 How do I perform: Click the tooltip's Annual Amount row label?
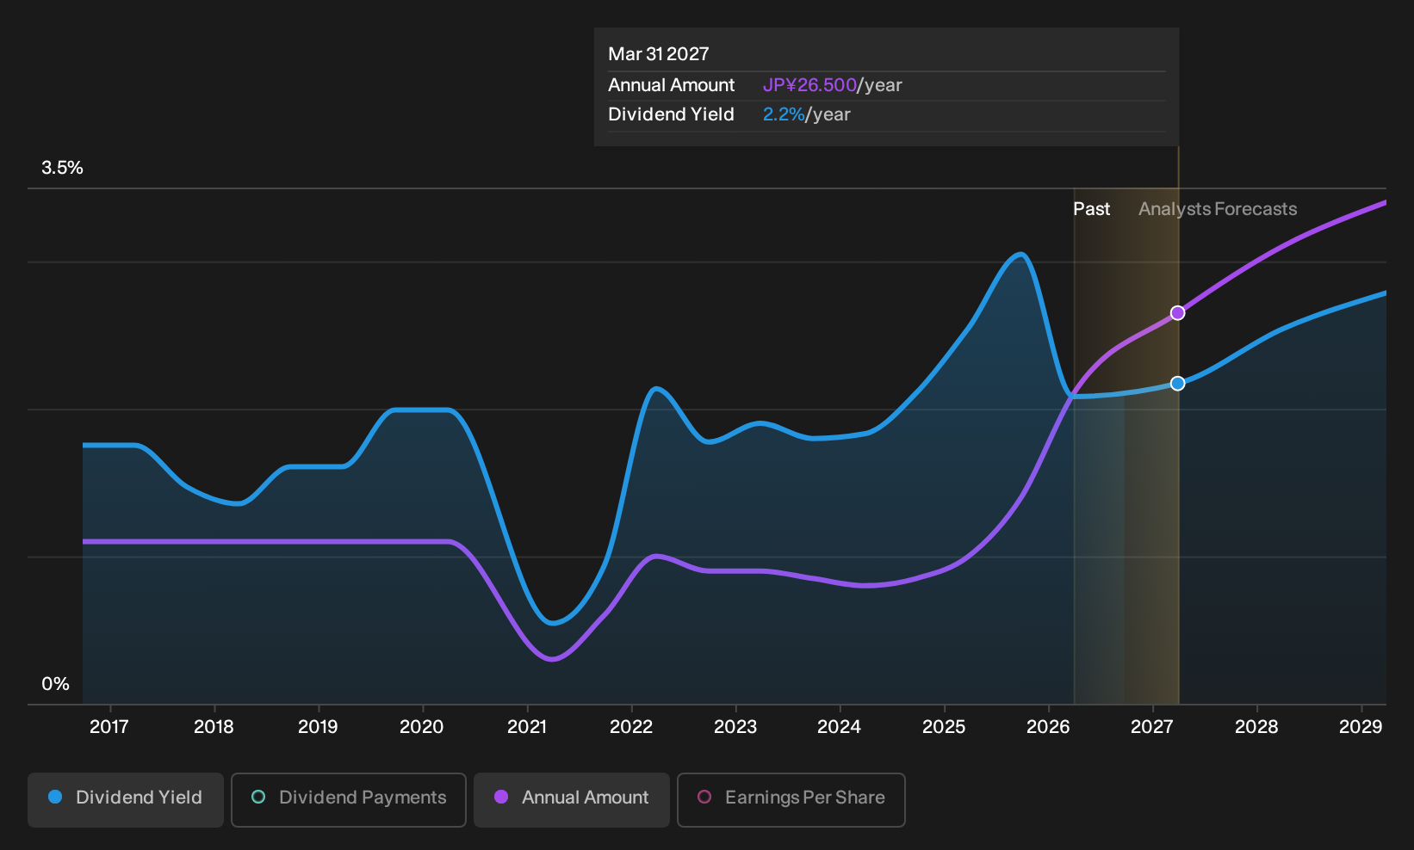pyautogui.click(x=672, y=85)
